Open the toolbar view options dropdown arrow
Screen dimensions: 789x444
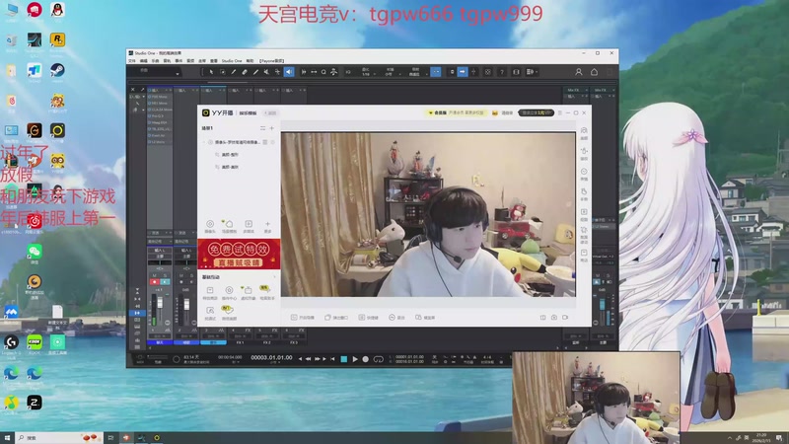537,72
